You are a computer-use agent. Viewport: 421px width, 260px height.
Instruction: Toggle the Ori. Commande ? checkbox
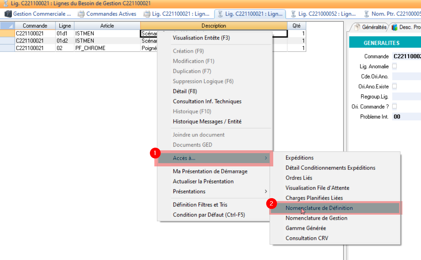(394, 106)
